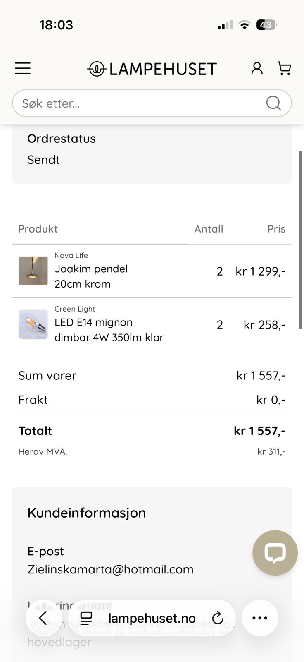Go back with the browser back arrow
The height and width of the screenshot is (662, 304).
(x=43, y=618)
